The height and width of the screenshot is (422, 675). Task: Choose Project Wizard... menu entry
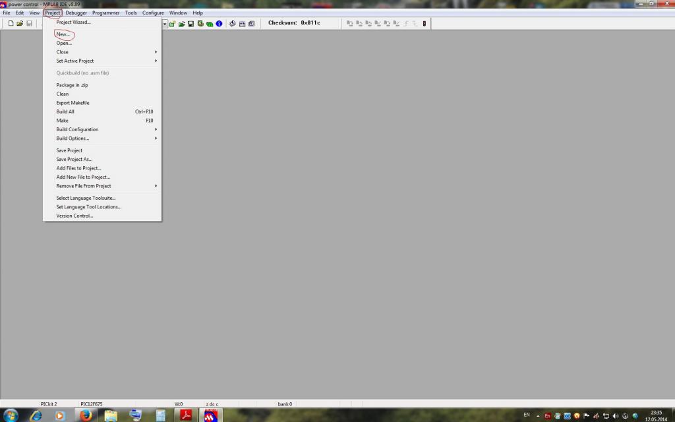click(73, 22)
